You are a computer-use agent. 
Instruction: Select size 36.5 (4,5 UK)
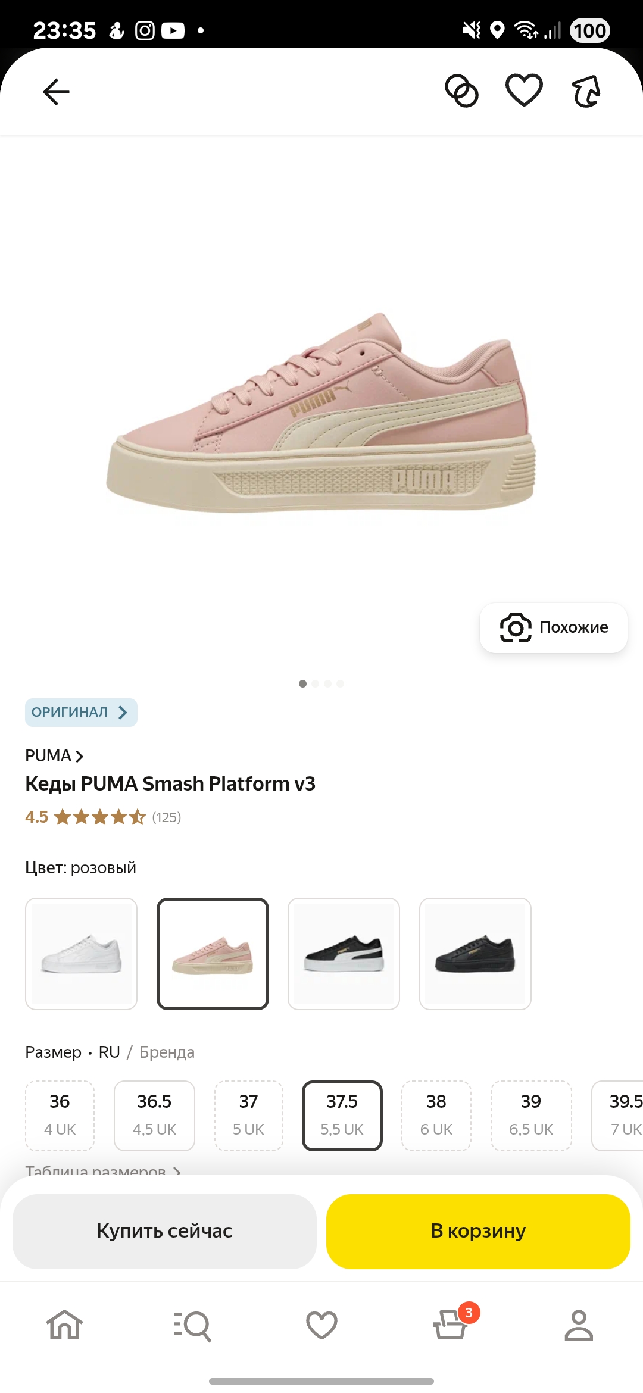pyautogui.click(x=154, y=1116)
